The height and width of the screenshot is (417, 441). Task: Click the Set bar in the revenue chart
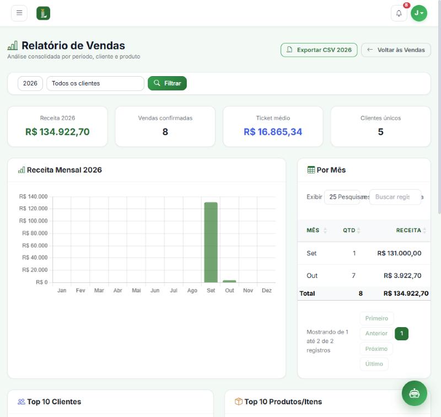[x=211, y=242]
